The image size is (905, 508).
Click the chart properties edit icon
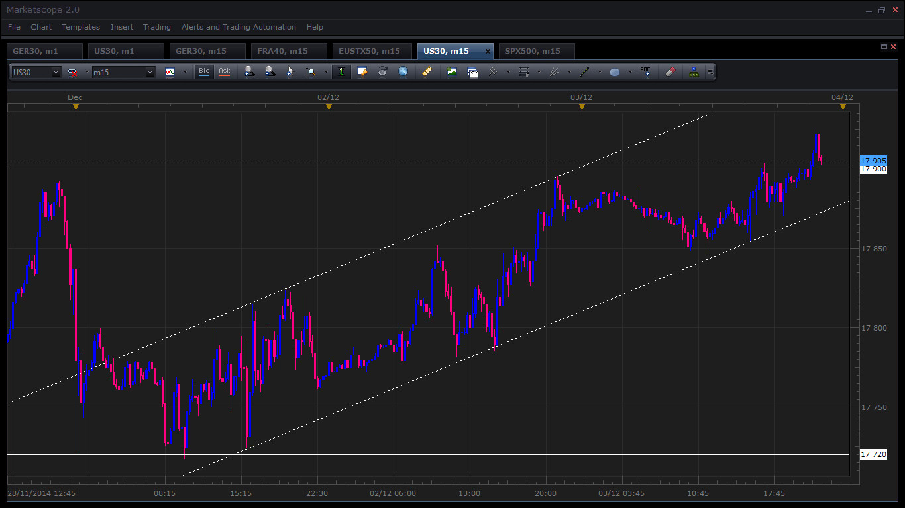pyautogui.click(x=362, y=72)
